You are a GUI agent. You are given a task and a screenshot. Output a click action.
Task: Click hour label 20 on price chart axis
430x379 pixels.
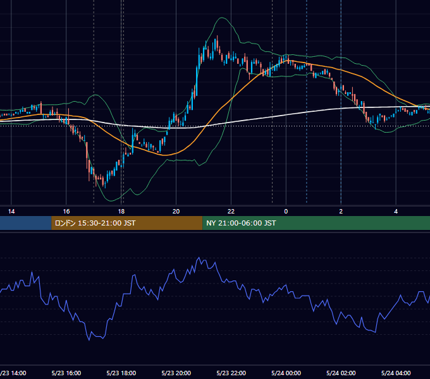[176, 212]
